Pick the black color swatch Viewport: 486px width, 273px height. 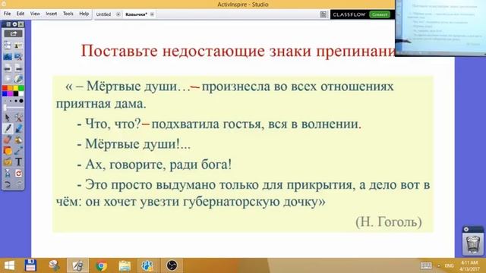[15, 93]
